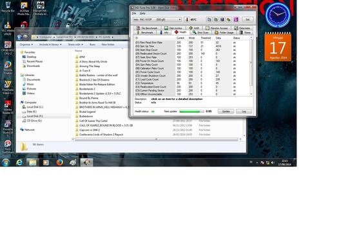Select the Reallocated Sector Count row

[x=192, y=54]
